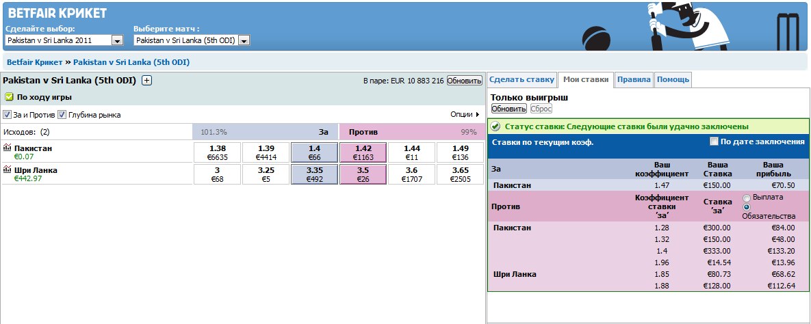Select the Выплата radio button
The image size is (811, 324).
click(x=747, y=198)
